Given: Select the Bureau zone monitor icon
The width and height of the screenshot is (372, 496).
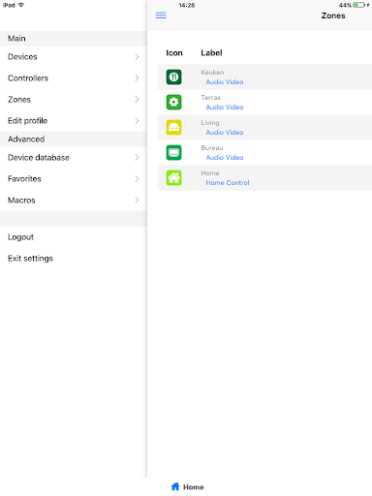Looking at the screenshot, I should click(173, 152).
